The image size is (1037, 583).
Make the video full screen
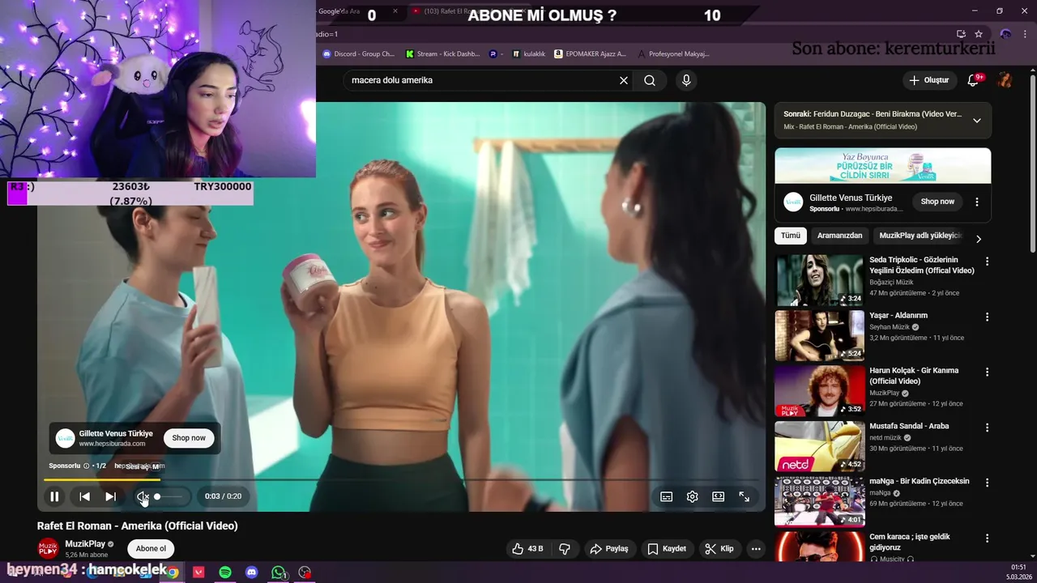(x=745, y=496)
